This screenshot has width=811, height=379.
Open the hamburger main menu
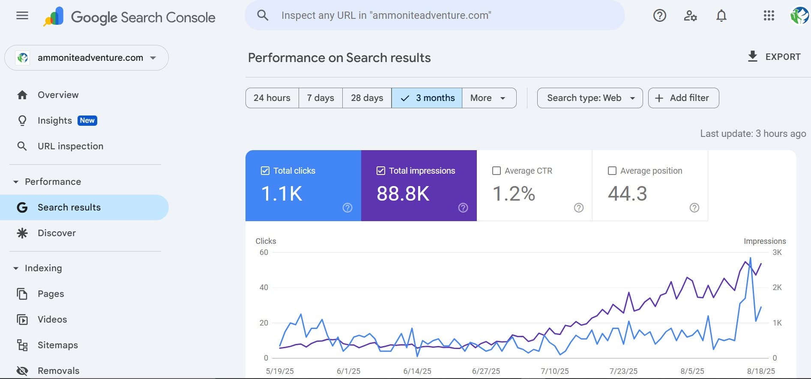(22, 16)
